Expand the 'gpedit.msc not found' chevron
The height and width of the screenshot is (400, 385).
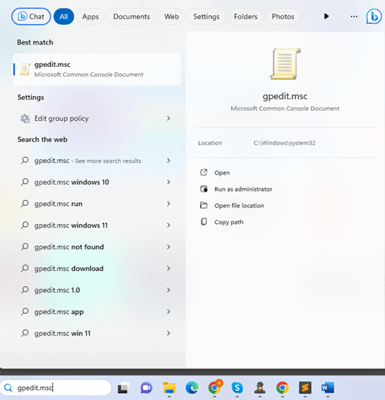point(169,247)
